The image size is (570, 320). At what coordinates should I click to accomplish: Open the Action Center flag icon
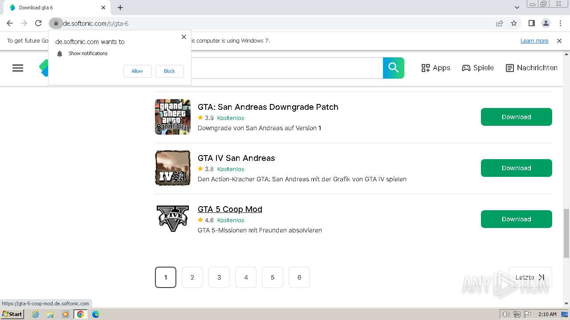point(527,314)
